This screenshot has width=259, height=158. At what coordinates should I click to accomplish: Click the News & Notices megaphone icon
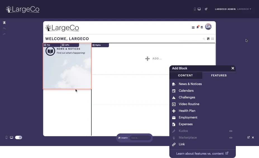coord(174,84)
